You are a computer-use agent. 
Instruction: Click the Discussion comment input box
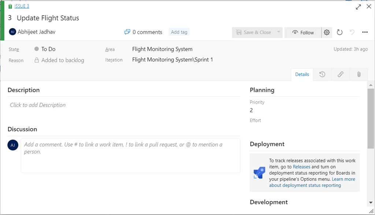[130, 155]
